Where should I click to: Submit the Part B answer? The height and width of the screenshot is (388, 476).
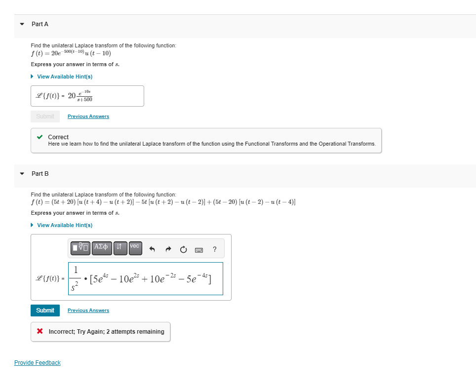(x=45, y=310)
